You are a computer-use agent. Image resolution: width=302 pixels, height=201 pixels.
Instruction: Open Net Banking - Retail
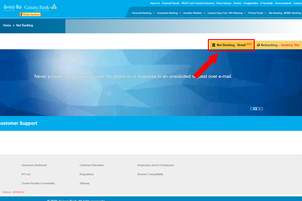coord(231,45)
